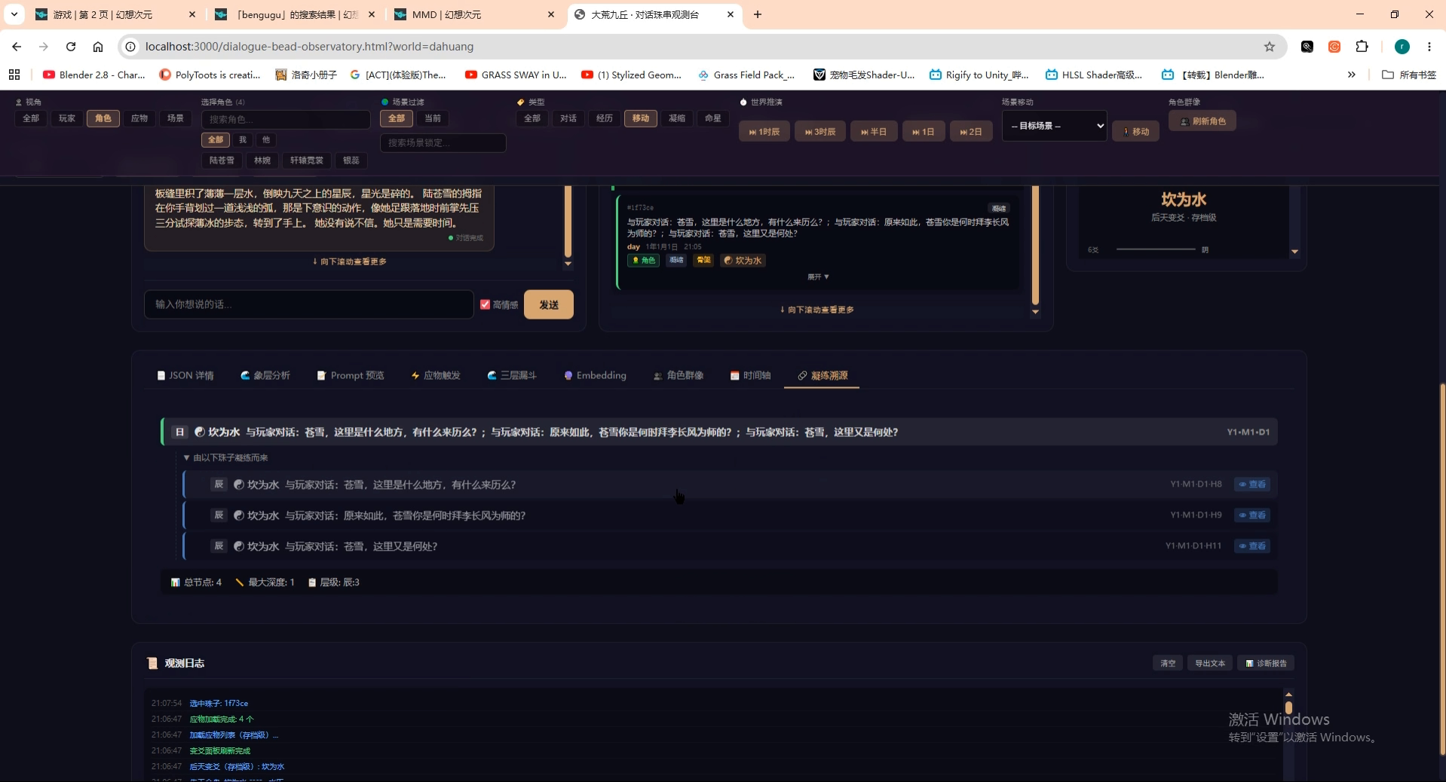Focus the 搜索角色 input
The height and width of the screenshot is (782, 1446).
286,119
